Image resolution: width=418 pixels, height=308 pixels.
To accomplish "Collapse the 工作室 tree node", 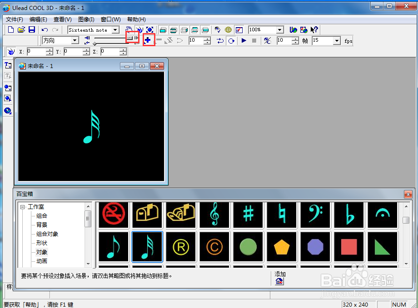I will click(23, 207).
